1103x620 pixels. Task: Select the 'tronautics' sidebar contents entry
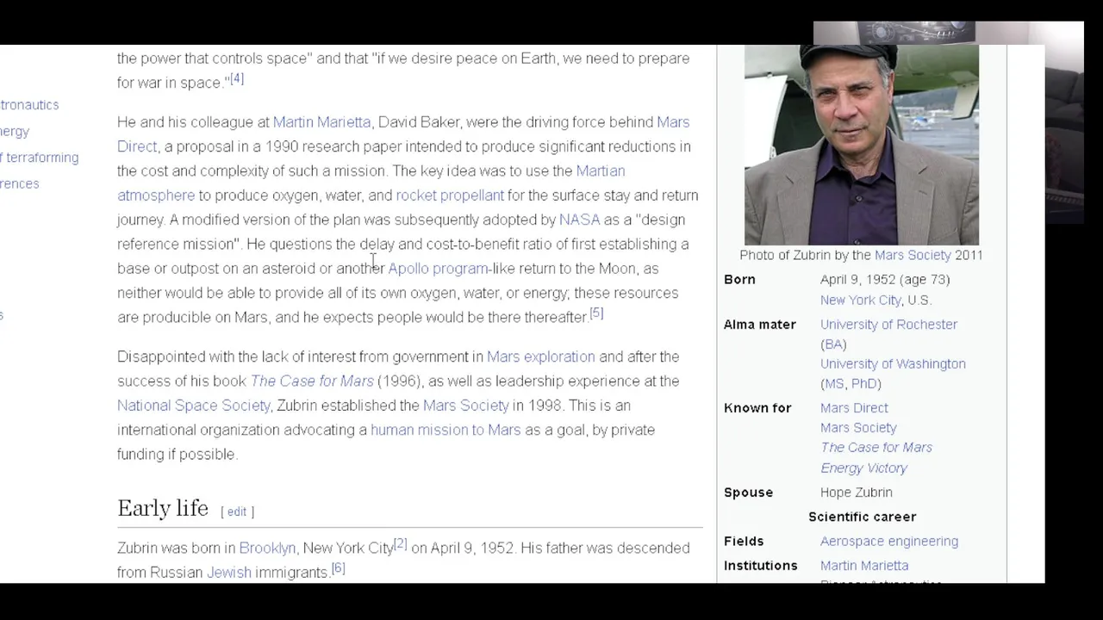point(29,105)
